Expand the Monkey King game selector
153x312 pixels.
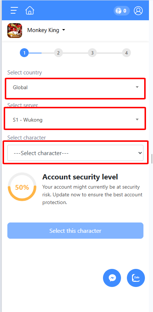(x=46, y=30)
